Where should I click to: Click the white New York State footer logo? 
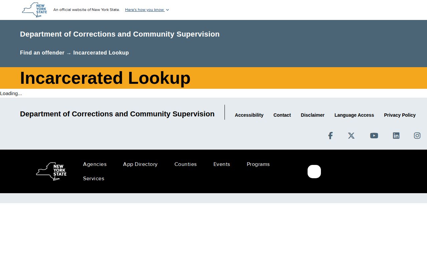coord(51,171)
